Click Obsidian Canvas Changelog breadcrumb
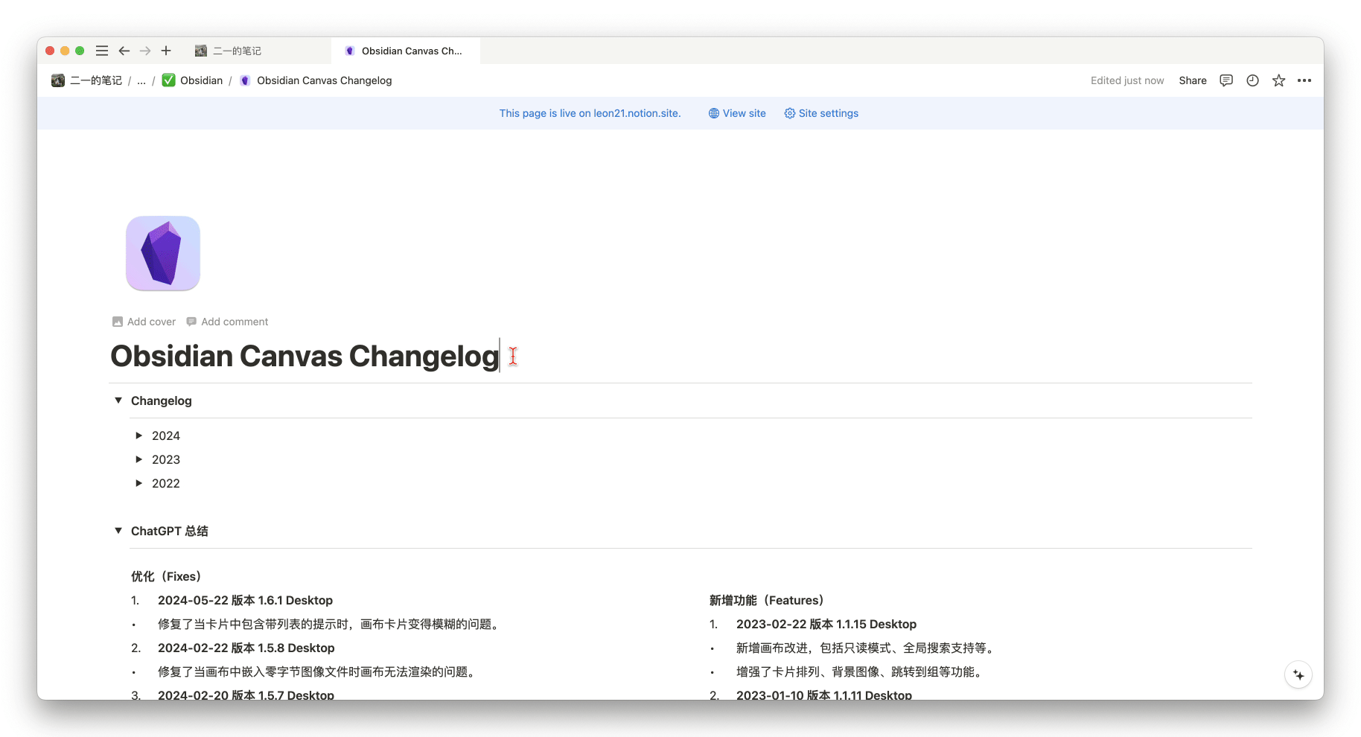1361x737 pixels. pyautogui.click(x=325, y=80)
